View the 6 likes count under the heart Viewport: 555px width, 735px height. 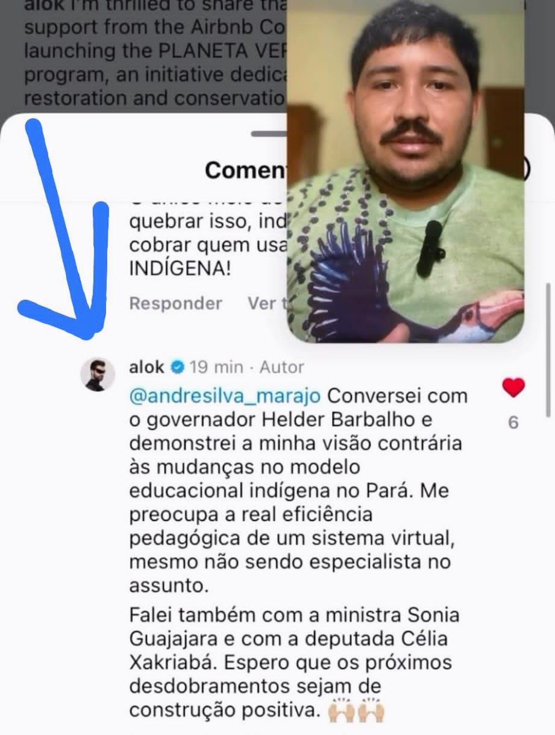pos(513,423)
